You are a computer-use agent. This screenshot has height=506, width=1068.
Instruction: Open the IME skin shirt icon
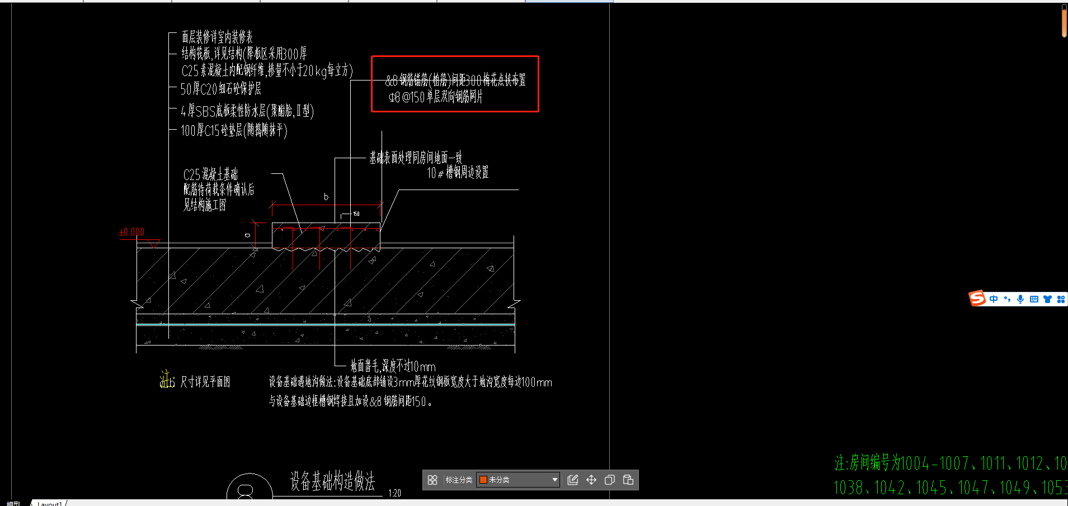1047,299
